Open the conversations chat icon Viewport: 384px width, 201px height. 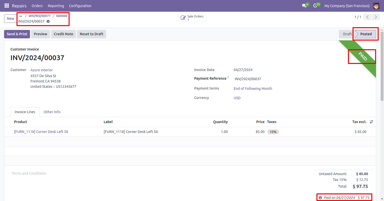[304, 6]
